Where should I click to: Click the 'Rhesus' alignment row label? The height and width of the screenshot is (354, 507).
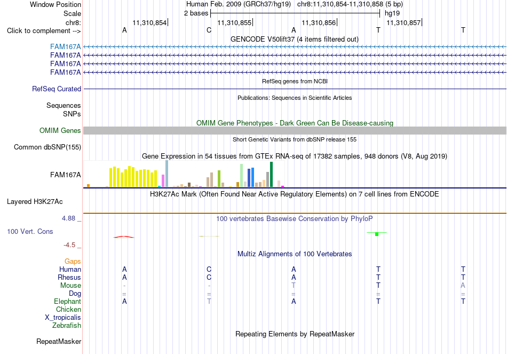tap(69, 277)
